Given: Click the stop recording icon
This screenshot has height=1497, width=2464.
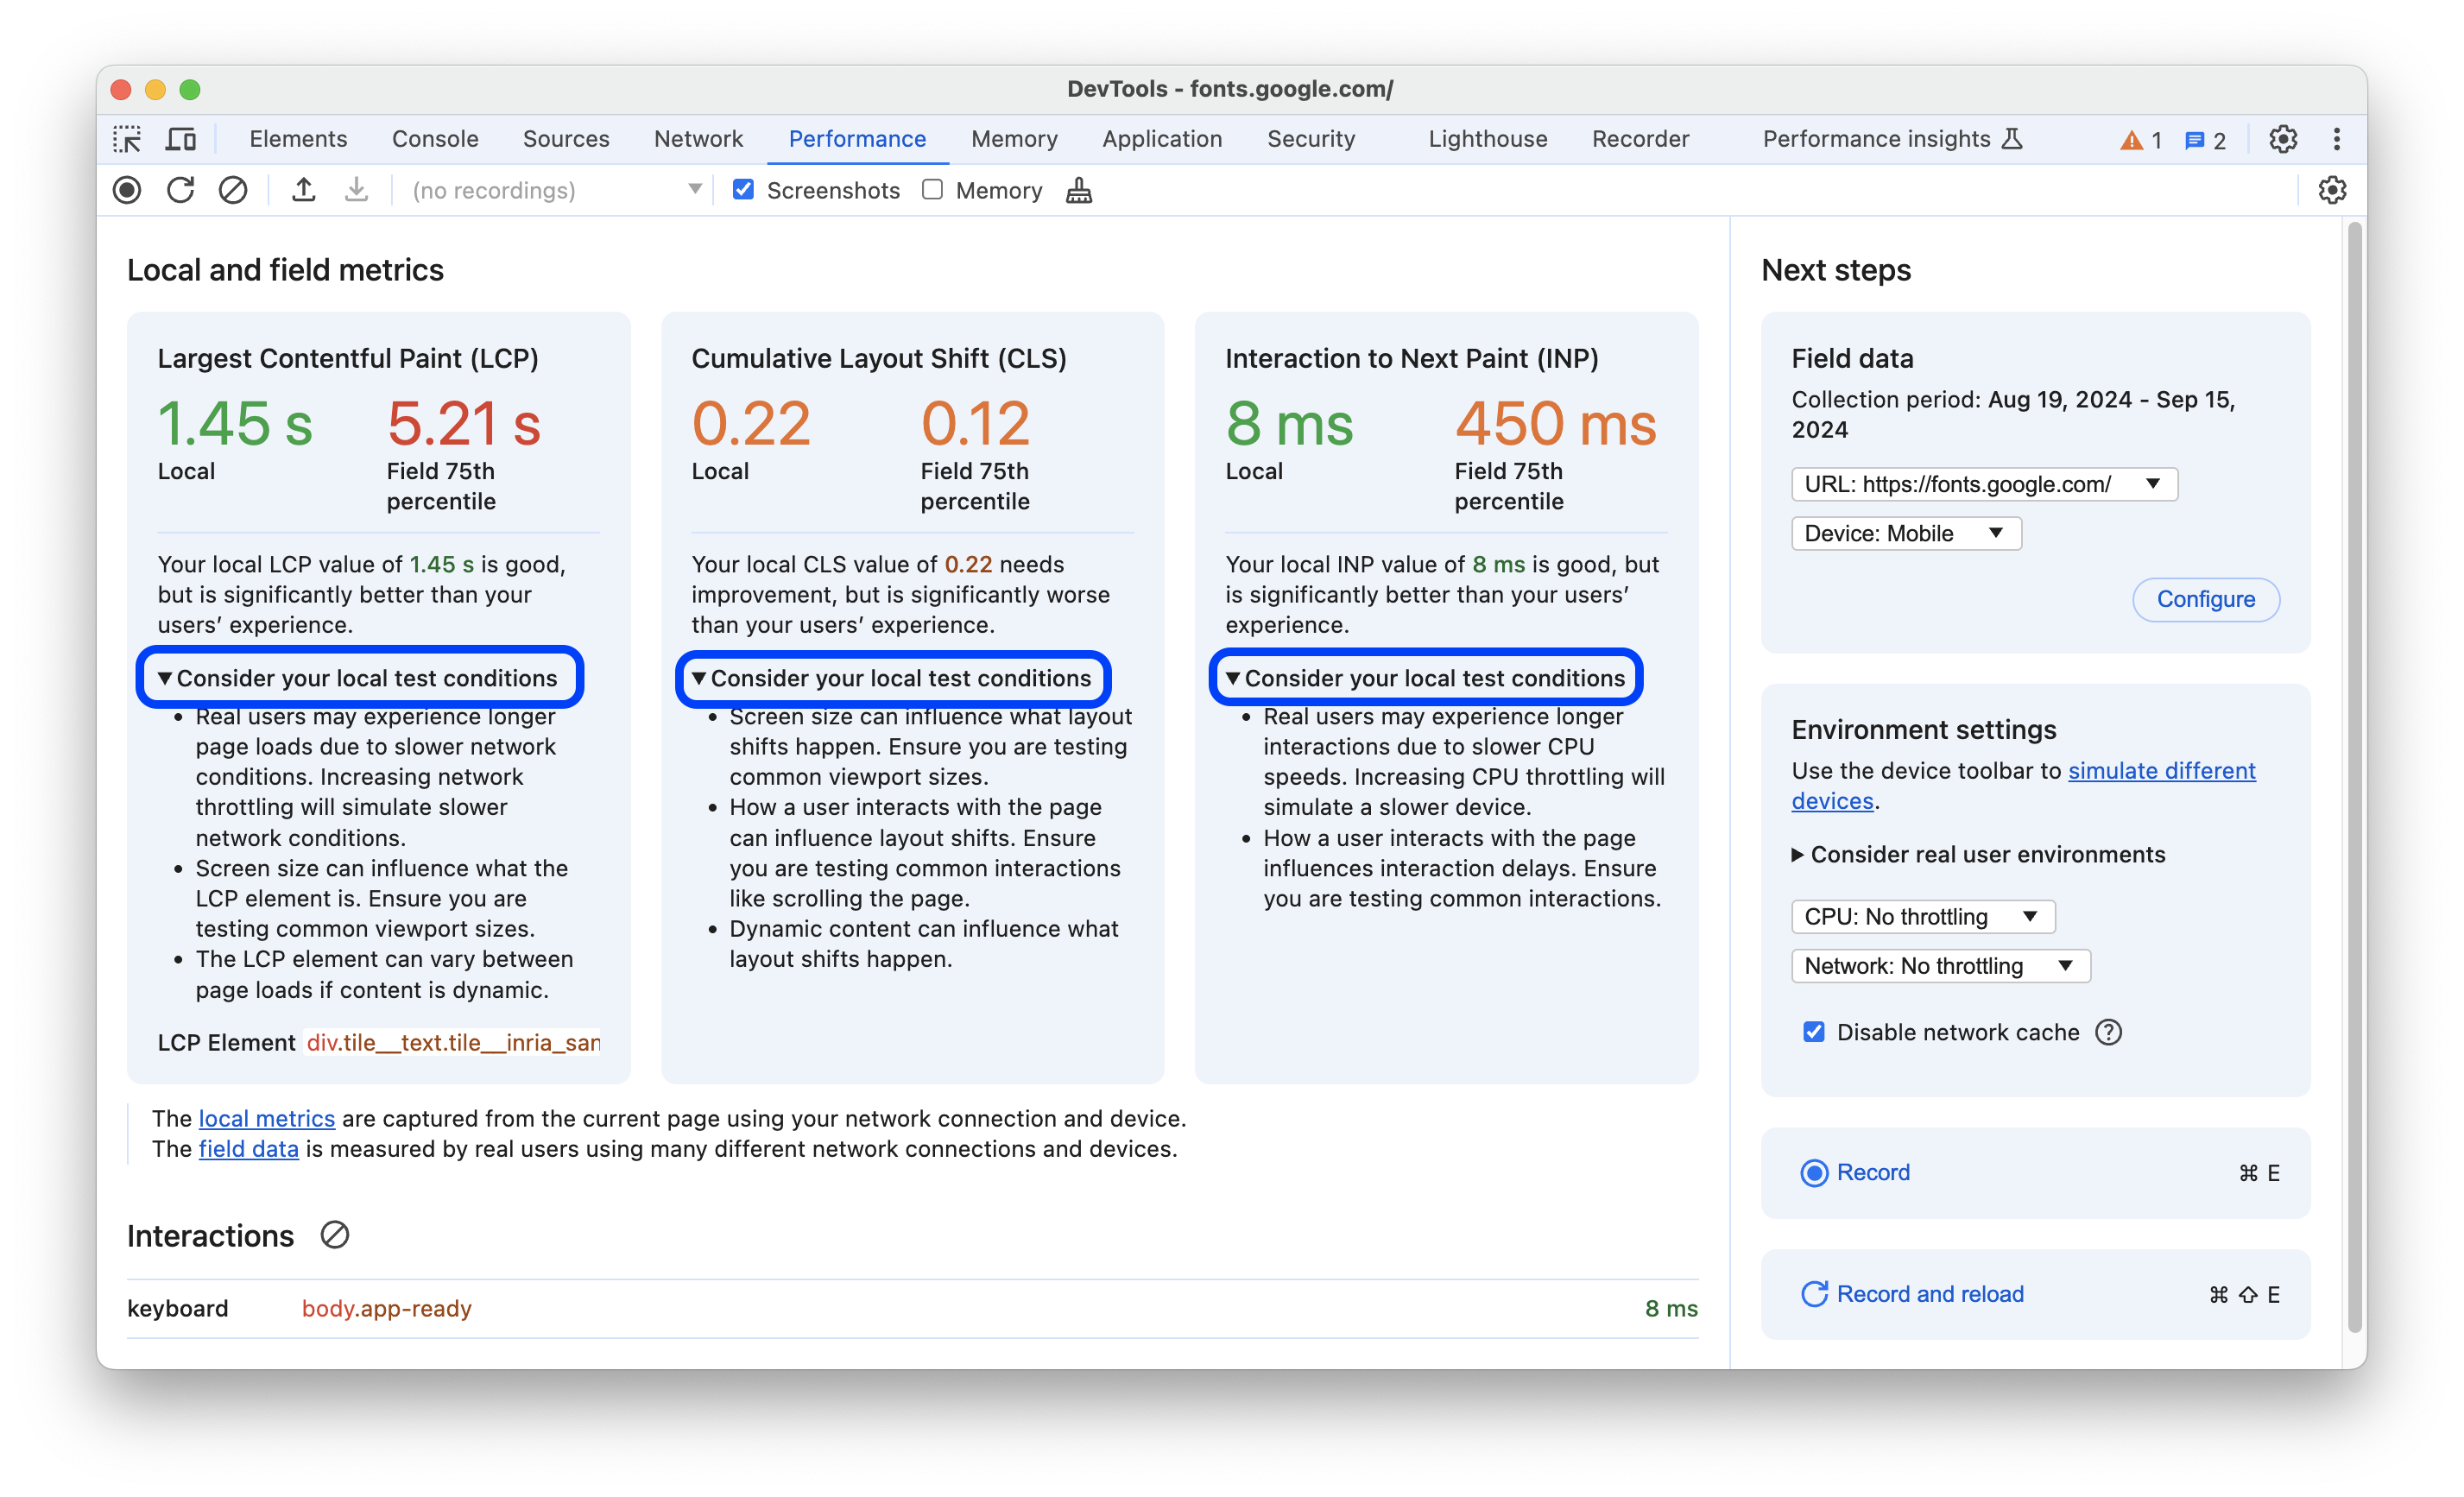Looking at the screenshot, I should 127,190.
